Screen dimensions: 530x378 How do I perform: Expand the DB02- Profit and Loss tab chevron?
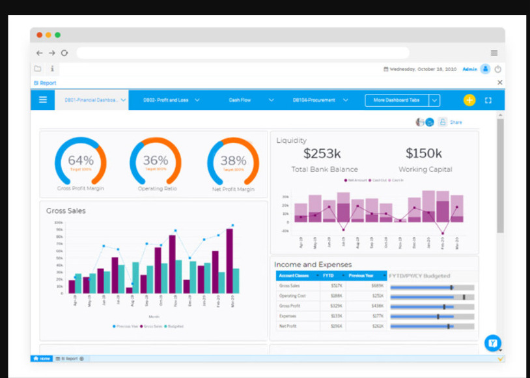[197, 100]
